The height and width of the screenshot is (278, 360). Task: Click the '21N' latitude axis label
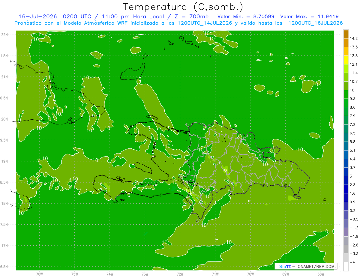pos(5,77)
